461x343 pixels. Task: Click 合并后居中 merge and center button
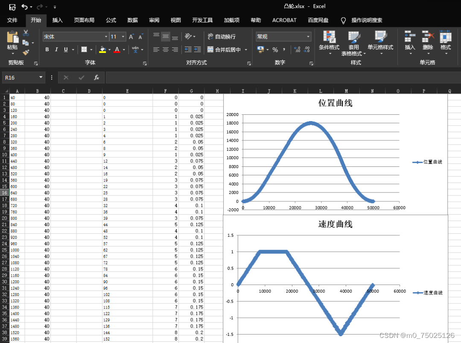coord(224,49)
